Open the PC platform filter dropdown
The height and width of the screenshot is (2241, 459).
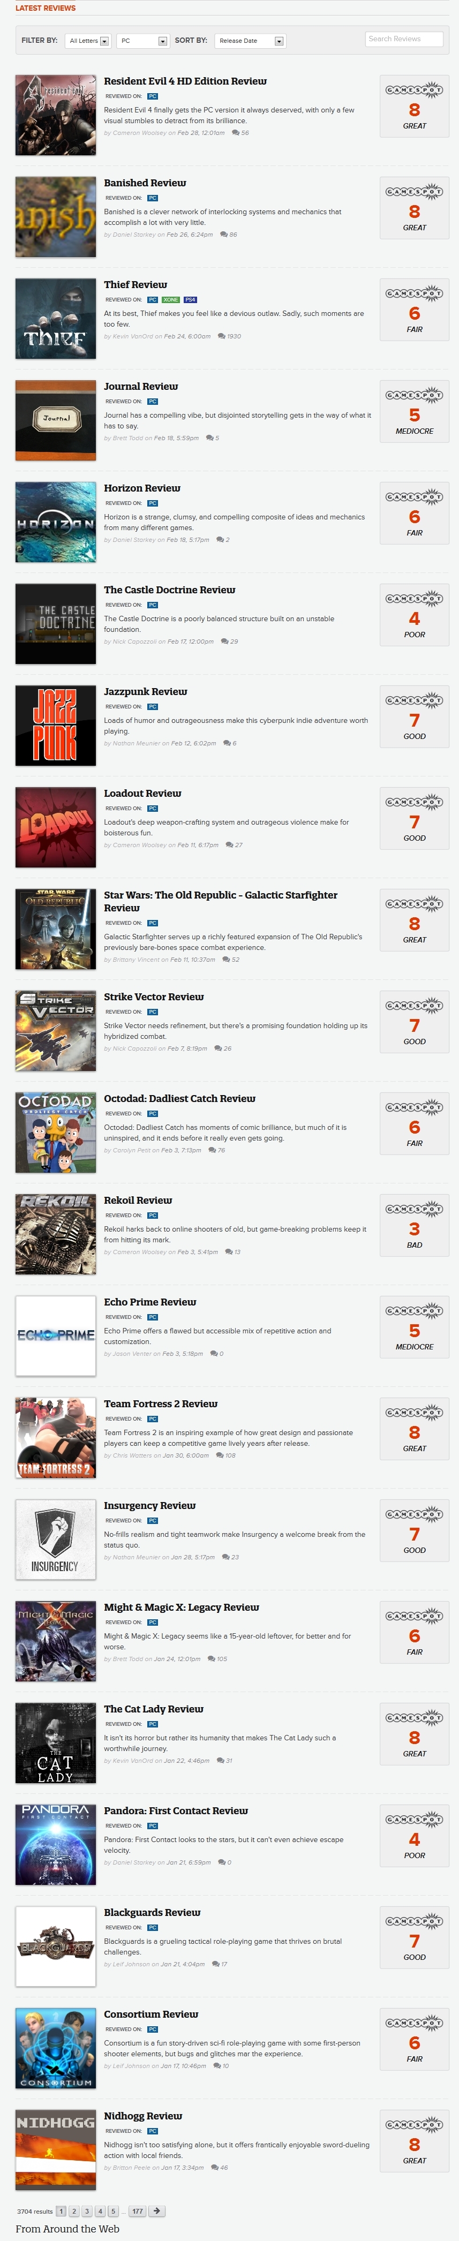coord(142,41)
